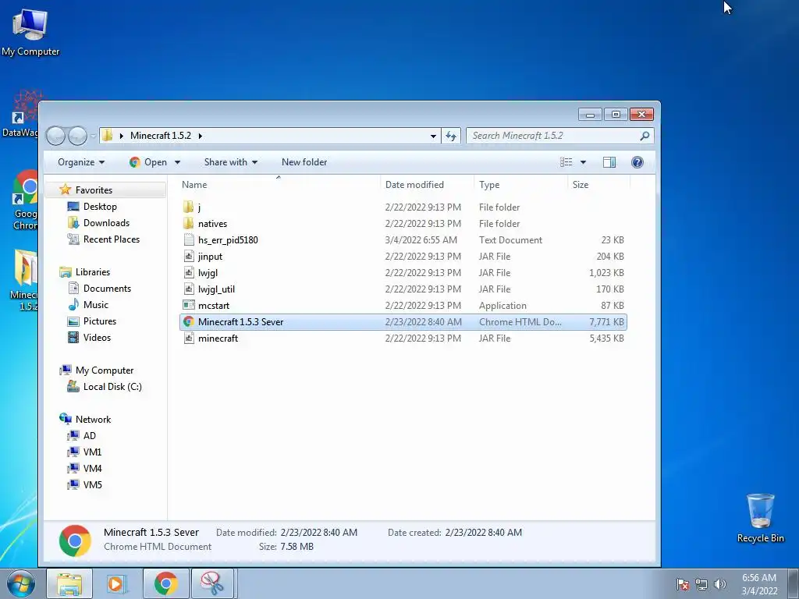Image resolution: width=799 pixels, height=599 pixels.
Task: Launch Windows Media Player from taskbar
Action: (116, 583)
